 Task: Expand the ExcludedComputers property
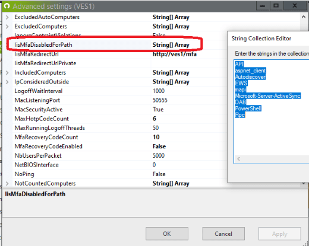[7, 27]
